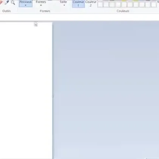
Task: Open the Taille size dropdown
Action: pyautogui.click(x=63, y=3)
